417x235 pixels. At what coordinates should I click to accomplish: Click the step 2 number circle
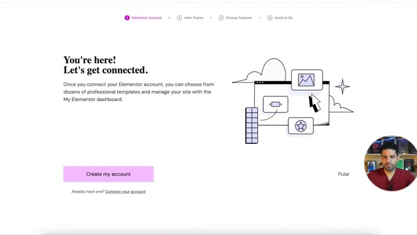coord(179,18)
